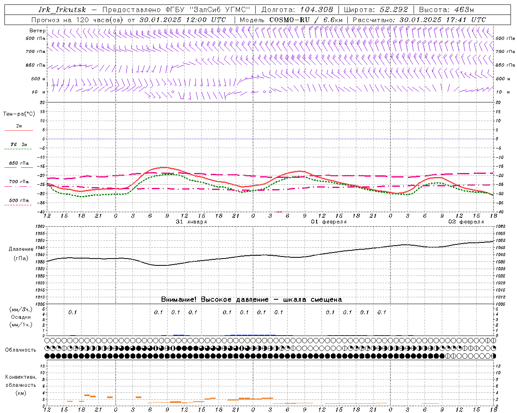
Task: Click the Рассчитано: 30.01.2025 17:41 UTC text
Action: [419, 20]
